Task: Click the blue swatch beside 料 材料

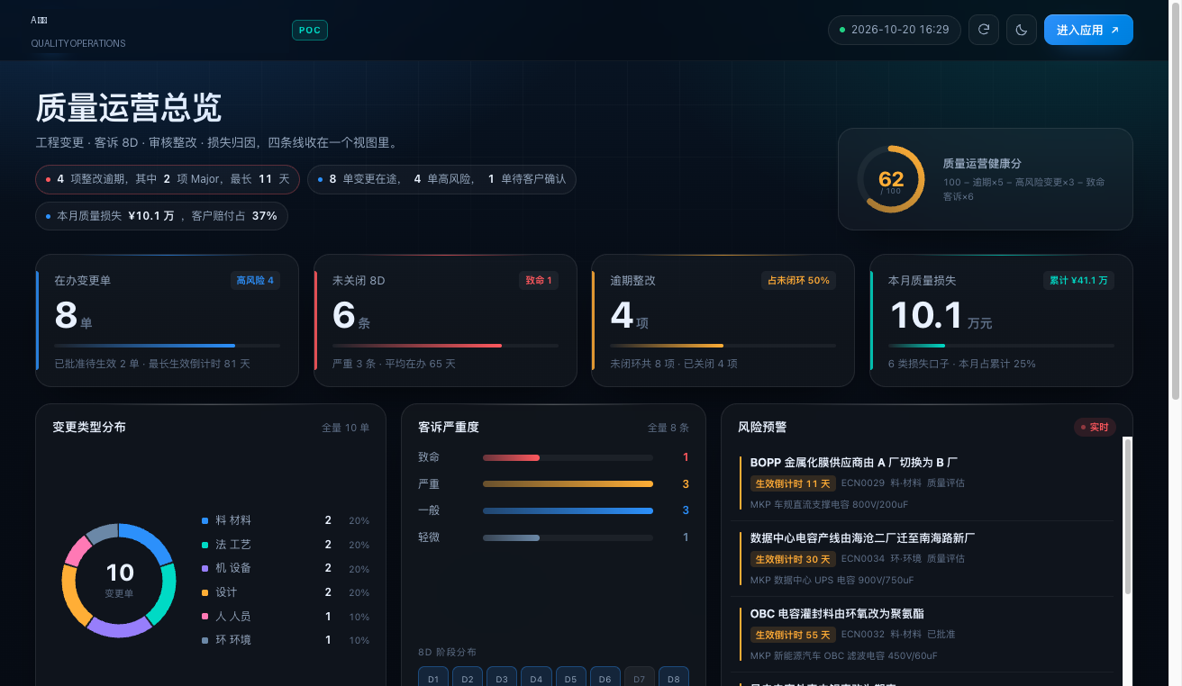Action: tap(205, 520)
